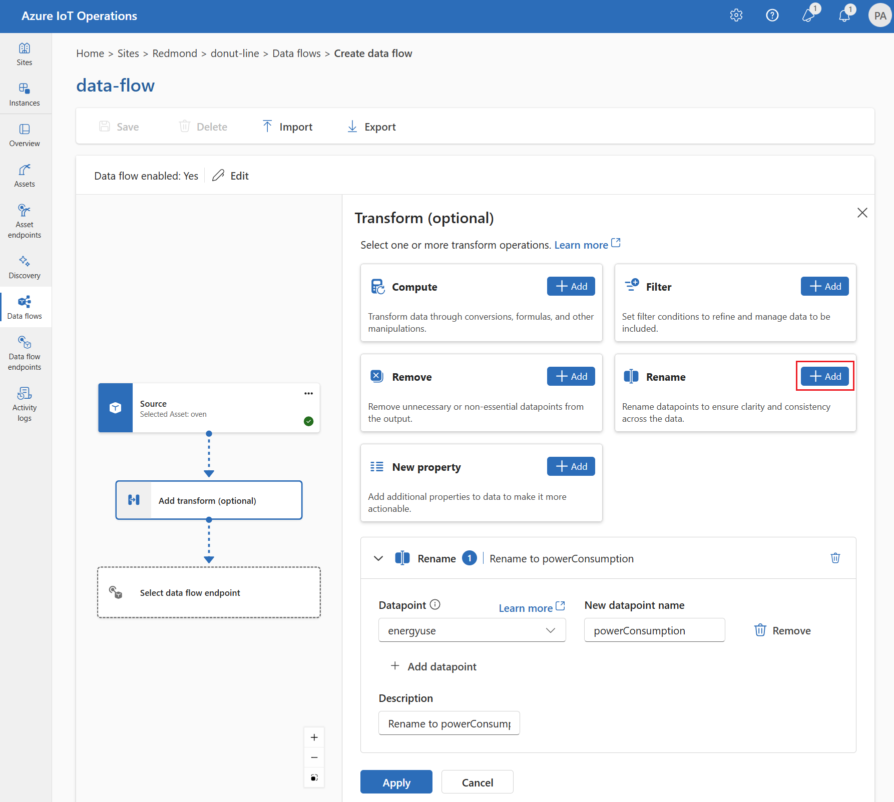Apply the transform changes
This screenshot has width=894, height=802.
tap(396, 781)
